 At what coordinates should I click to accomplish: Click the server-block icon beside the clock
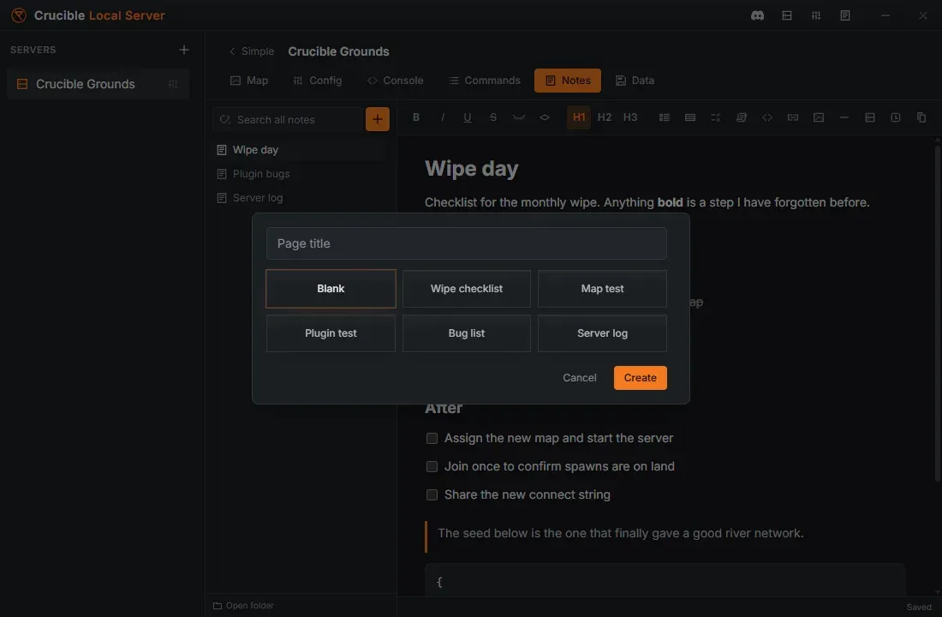(x=870, y=117)
